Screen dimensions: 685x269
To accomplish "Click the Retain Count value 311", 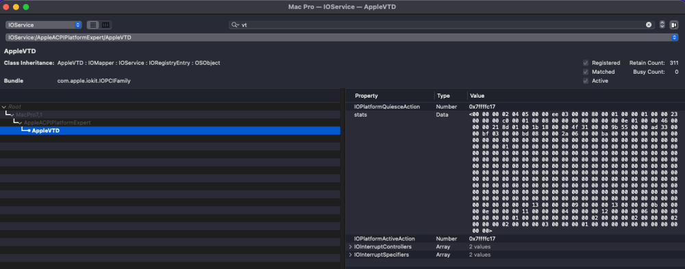I will 673,63.
